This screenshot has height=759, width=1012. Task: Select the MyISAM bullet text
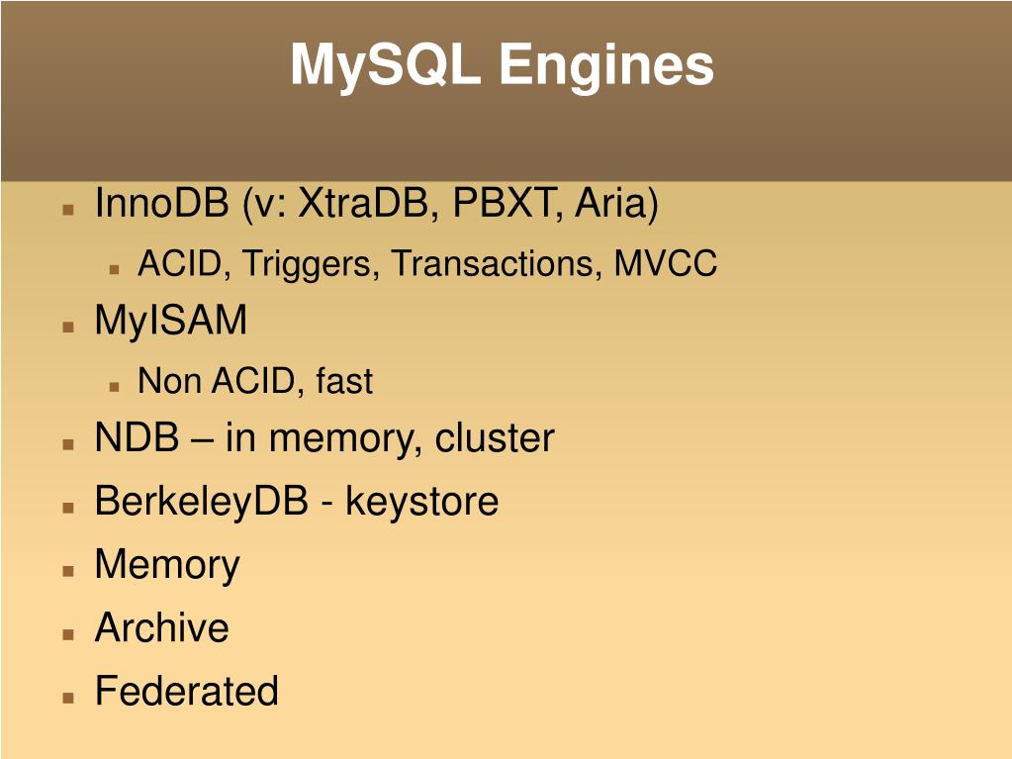click(x=170, y=321)
